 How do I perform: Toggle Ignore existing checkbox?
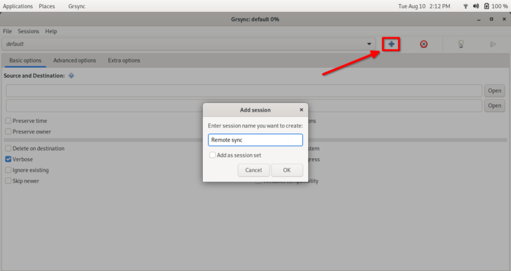pyautogui.click(x=8, y=170)
